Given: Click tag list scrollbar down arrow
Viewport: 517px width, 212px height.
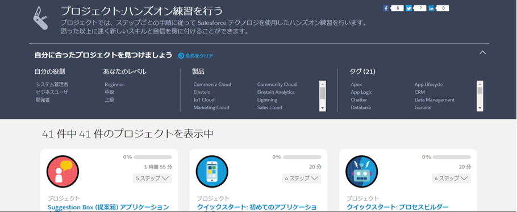Looking at the screenshot, I should 480,108.
